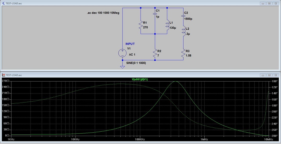Click the schematic window title TEST-LOAD.asc

[x=14, y=3]
